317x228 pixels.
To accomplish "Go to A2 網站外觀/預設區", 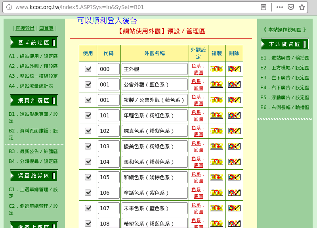I will point(33,66).
